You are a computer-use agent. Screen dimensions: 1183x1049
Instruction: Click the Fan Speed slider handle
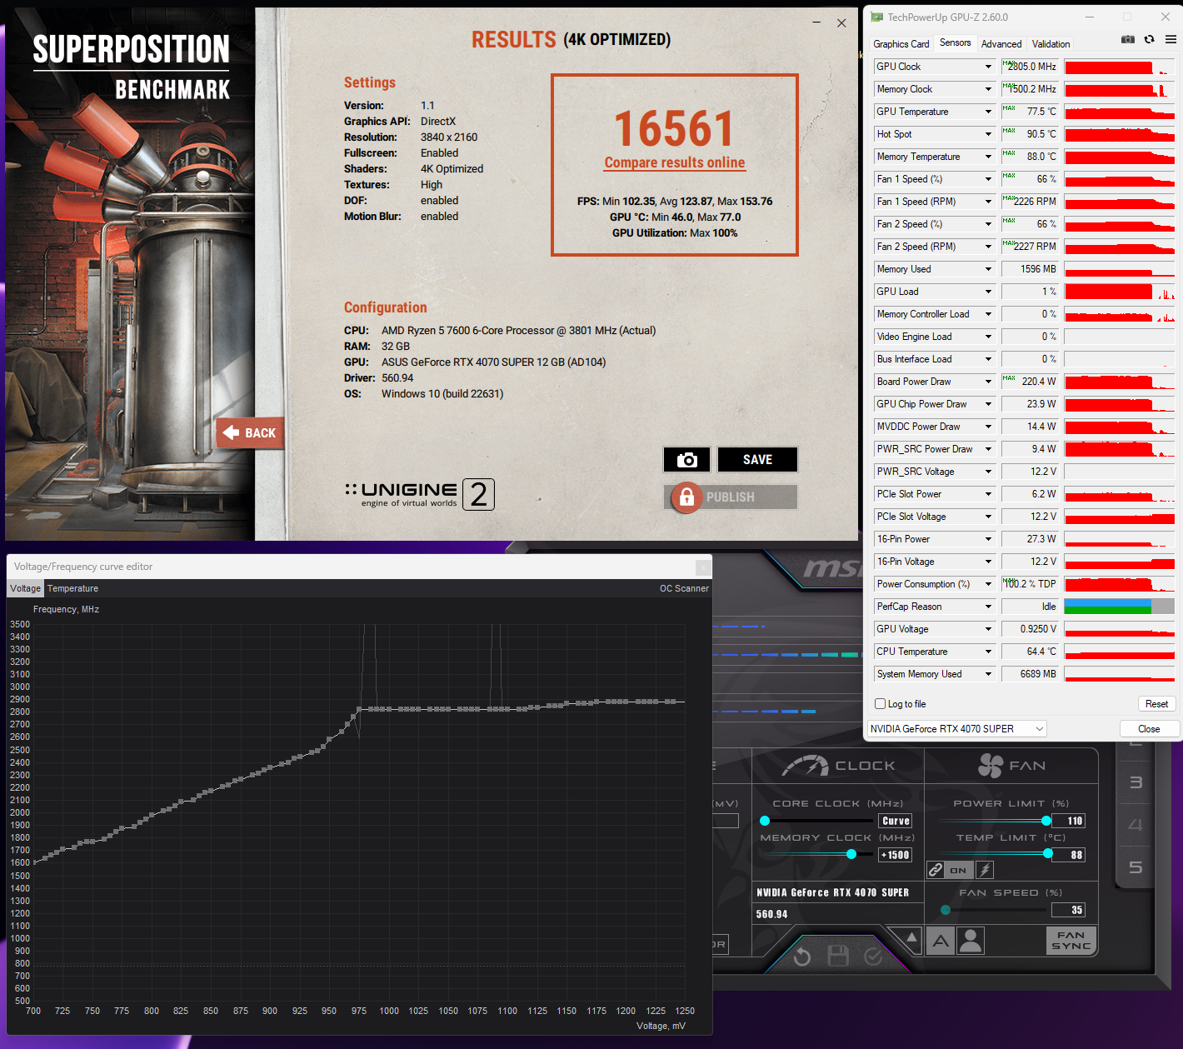point(945,910)
